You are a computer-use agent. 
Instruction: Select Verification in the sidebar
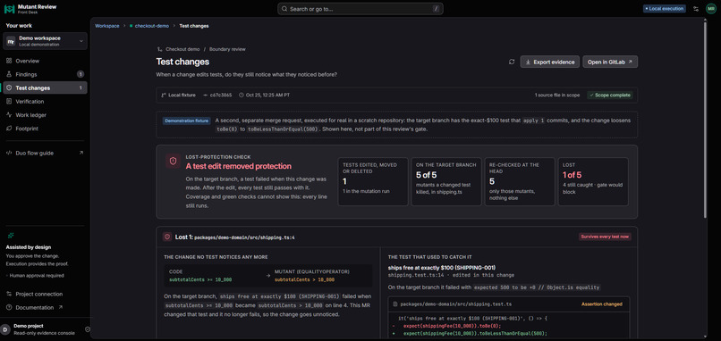click(x=45, y=102)
